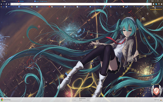This screenshot has height=102, width=163.
Task: Click the extension icon left of Chrome menu
Action: click(159, 4)
